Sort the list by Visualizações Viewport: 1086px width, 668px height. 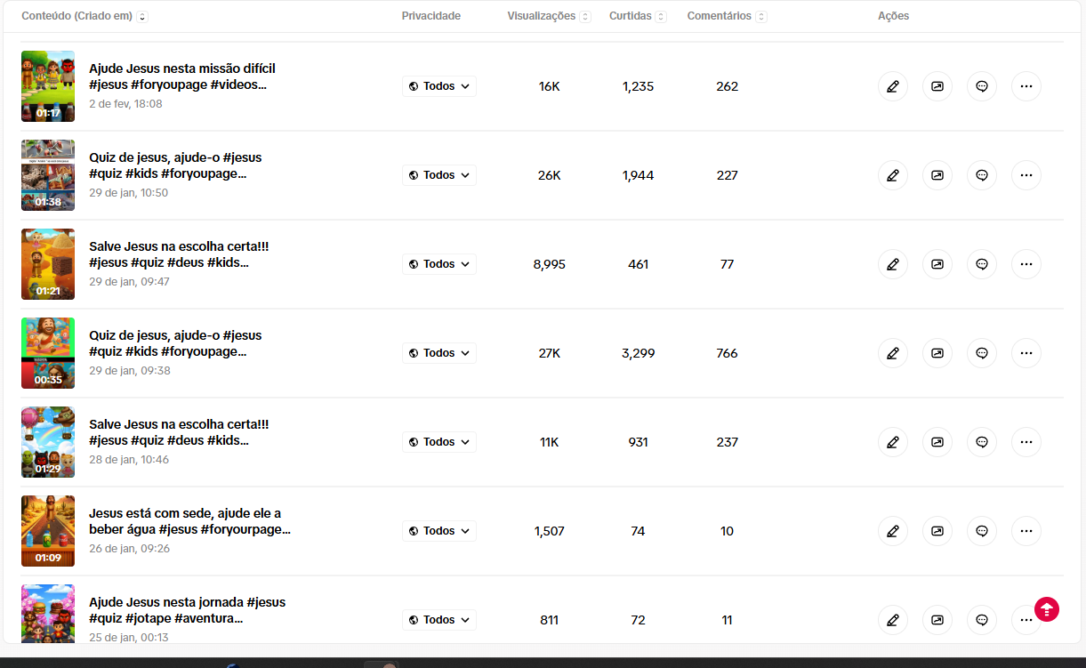[584, 17]
